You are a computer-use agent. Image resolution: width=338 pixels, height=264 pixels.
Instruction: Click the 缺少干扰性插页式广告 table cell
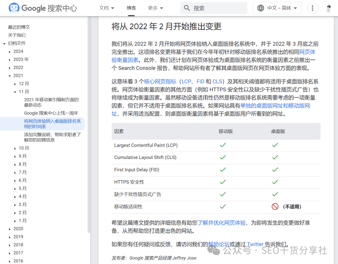(137, 194)
